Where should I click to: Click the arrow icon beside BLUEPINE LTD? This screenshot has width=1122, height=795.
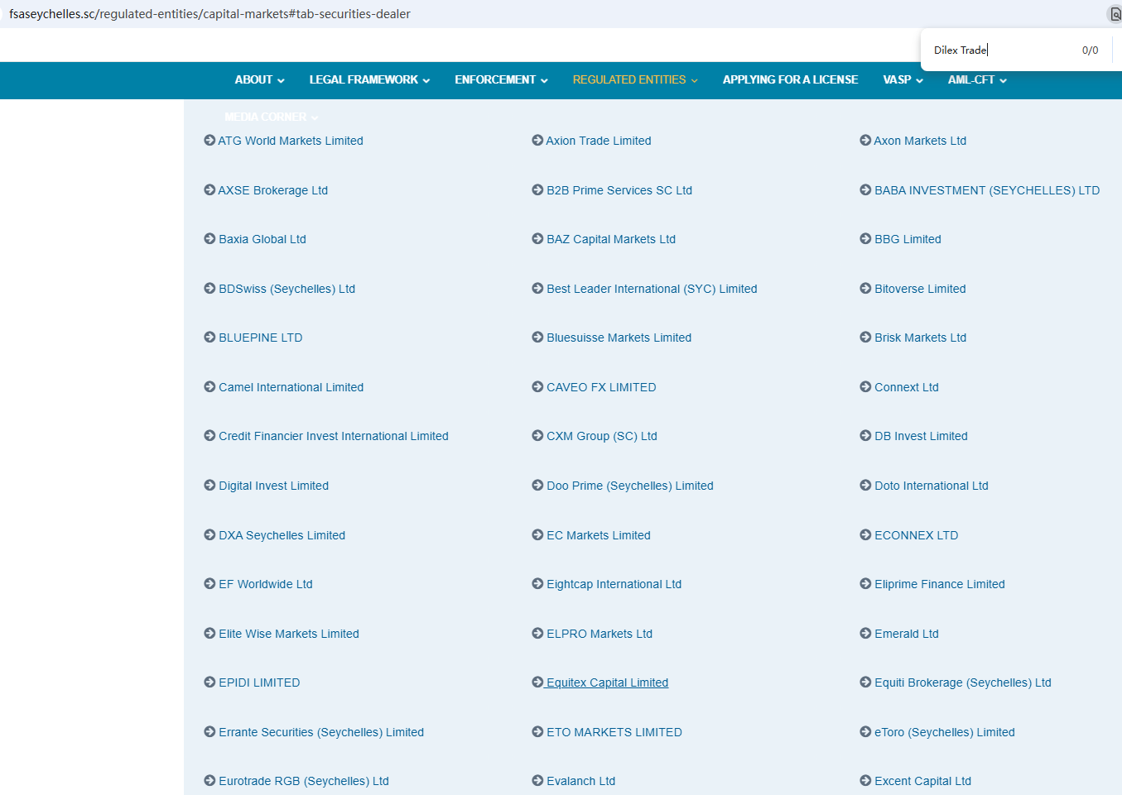(x=209, y=338)
